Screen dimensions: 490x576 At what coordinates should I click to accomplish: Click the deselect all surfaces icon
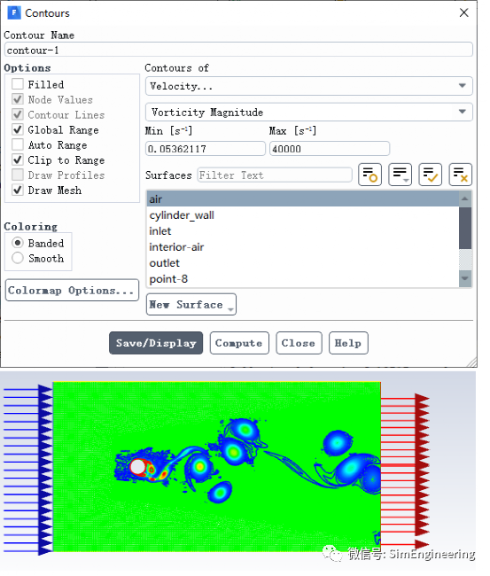460,175
